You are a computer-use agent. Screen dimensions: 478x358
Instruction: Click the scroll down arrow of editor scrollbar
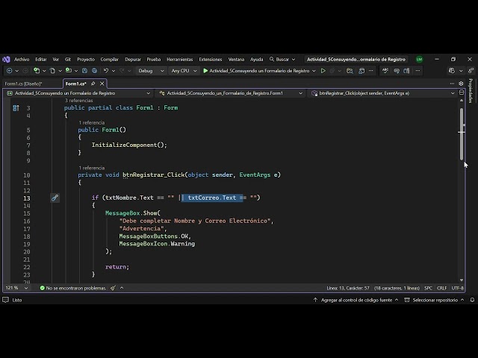tap(462, 280)
